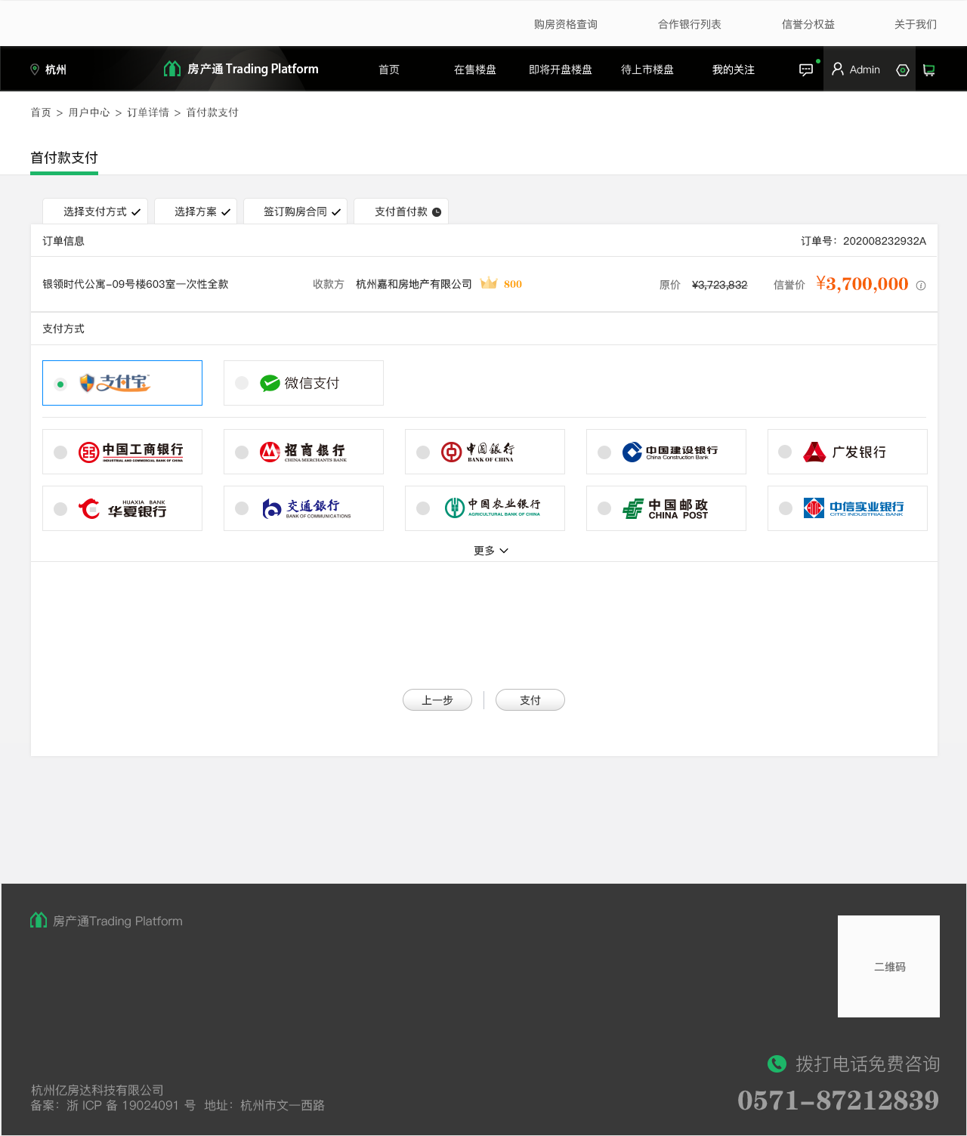This screenshot has width=967, height=1136.
Task: Open the 待上市楼盘 nav menu item
Action: 647,69
